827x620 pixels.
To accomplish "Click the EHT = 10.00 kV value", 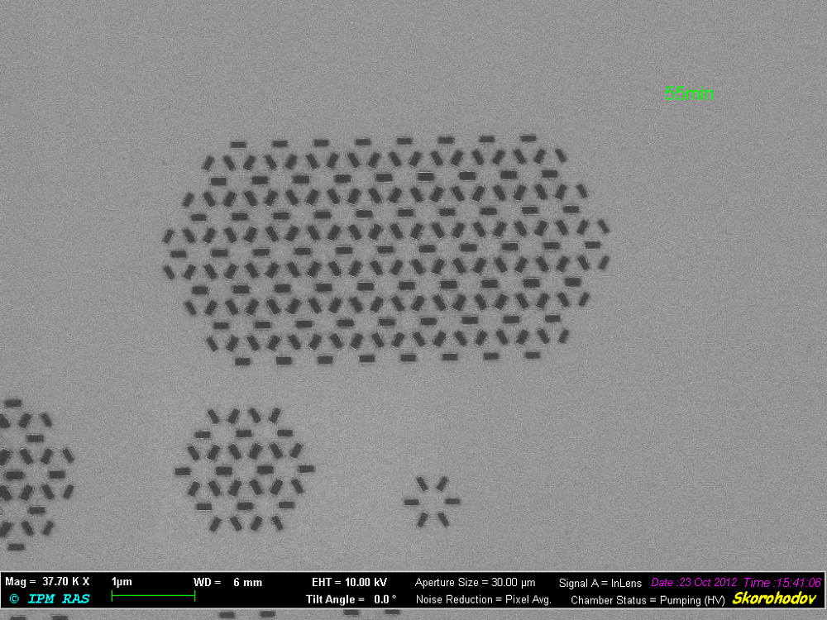I will tap(349, 582).
